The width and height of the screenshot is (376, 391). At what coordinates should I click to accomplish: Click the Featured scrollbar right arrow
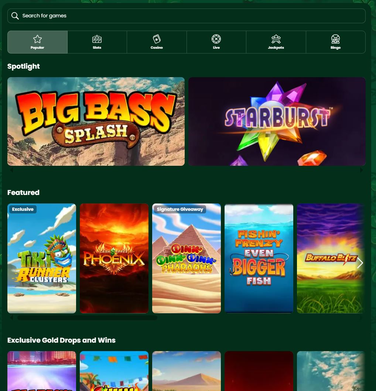tap(361, 318)
